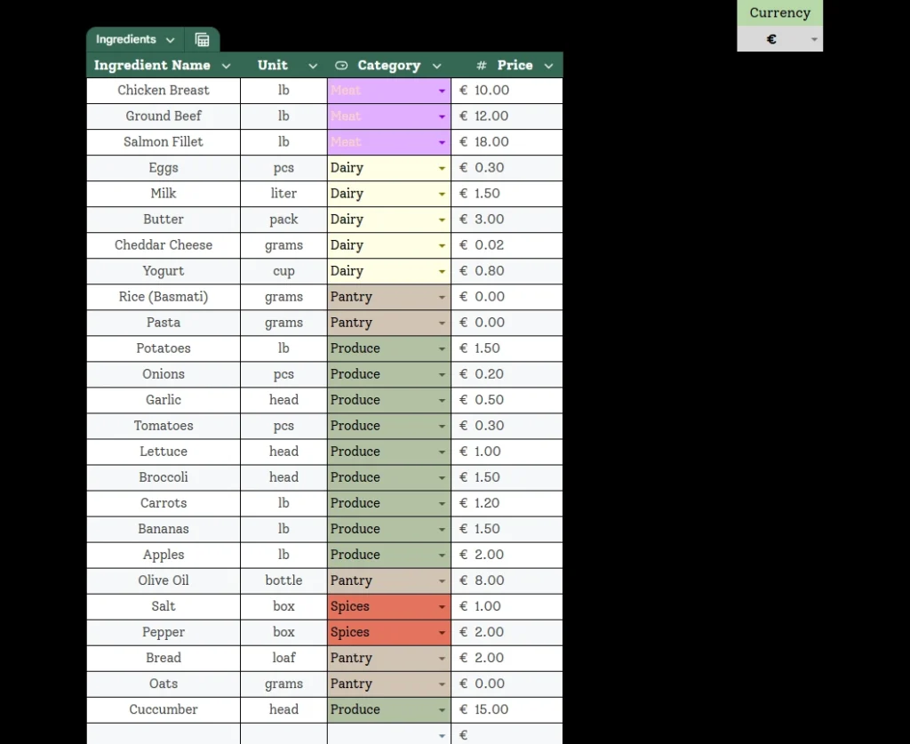The width and height of the screenshot is (910, 744).
Task: Click the Currency header label
Action: (779, 12)
